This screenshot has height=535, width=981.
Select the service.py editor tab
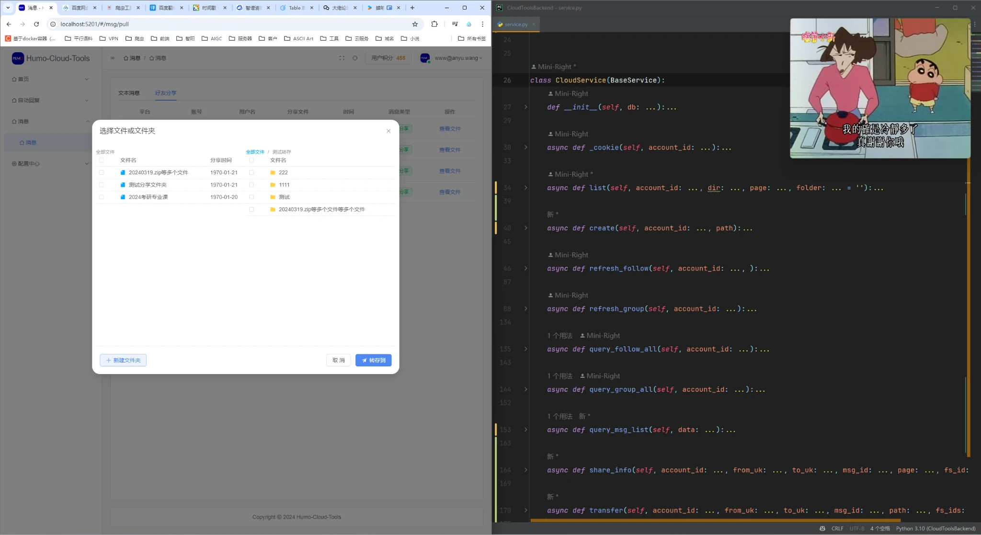tap(515, 24)
